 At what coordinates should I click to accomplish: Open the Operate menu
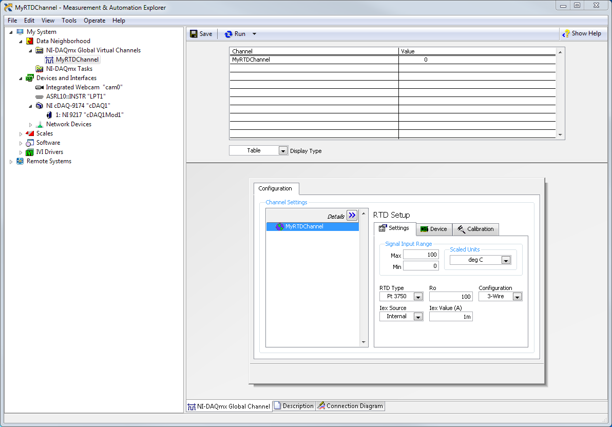point(94,21)
